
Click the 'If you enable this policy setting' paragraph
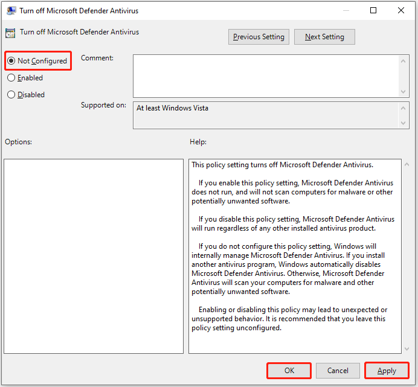coord(292,192)
